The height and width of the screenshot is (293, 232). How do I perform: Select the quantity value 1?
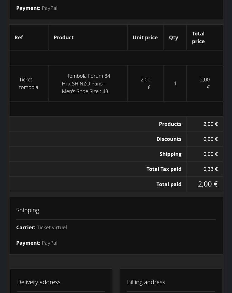(175, 83)
